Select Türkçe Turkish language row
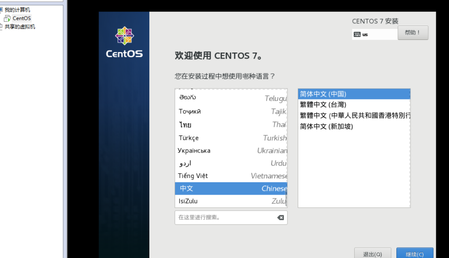449x258 pixels. click(x=231, y=138)
